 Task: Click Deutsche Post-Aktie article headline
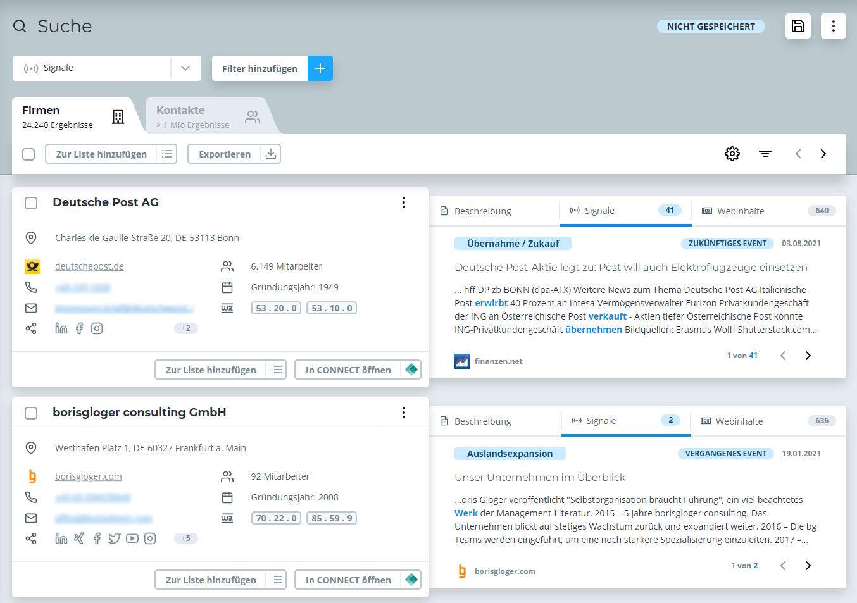coord(631,268)
